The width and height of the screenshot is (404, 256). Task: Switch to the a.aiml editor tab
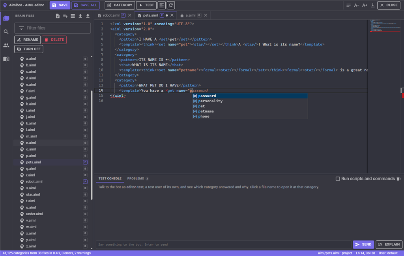191,15
